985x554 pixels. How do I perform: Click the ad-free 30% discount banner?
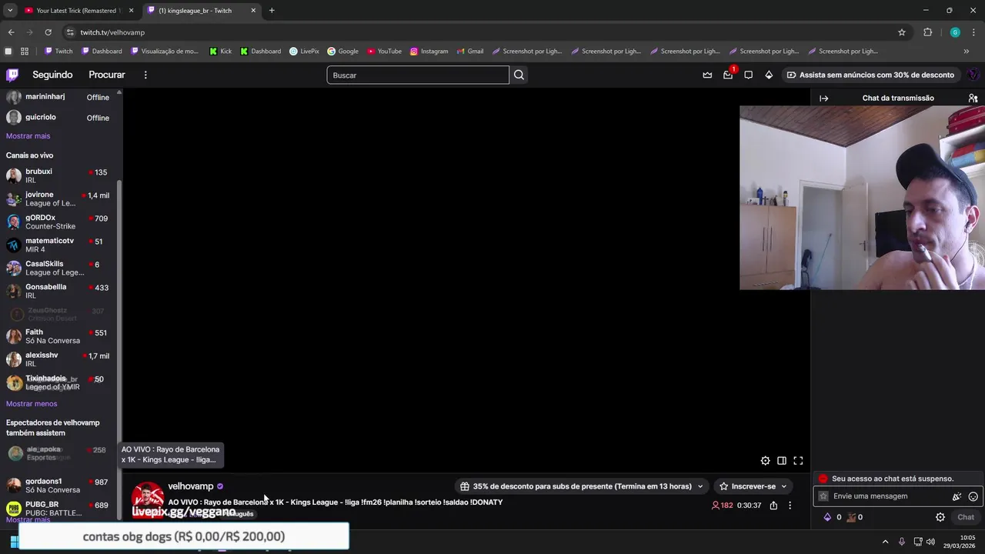pos(870,75)
